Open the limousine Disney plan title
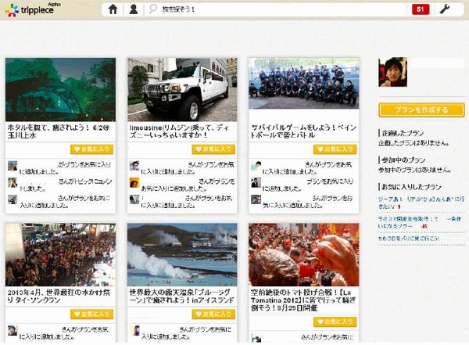 (179, 131)
